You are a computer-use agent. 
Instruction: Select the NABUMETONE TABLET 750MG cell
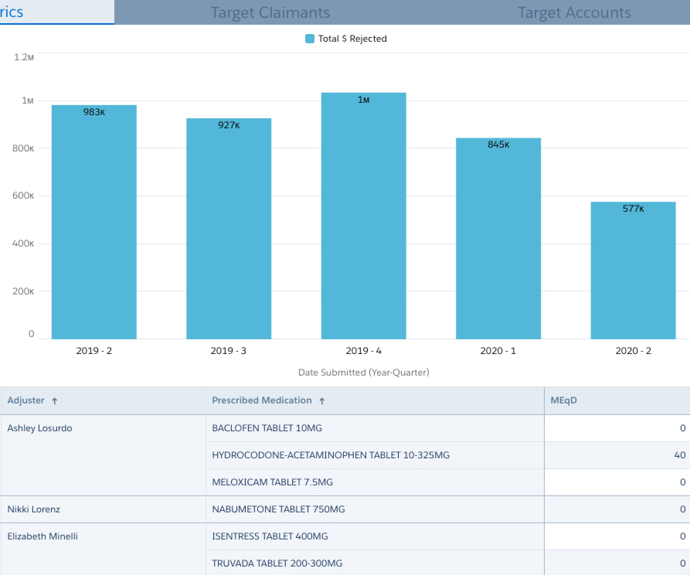pyautogui.click(x=278, y=509)
